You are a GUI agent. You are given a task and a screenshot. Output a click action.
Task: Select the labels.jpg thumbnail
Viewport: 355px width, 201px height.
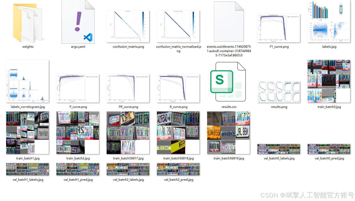point(329,21)
